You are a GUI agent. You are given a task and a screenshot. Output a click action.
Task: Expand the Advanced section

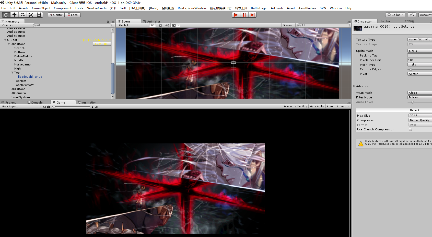pyautogui.click(x=354, y=86)
